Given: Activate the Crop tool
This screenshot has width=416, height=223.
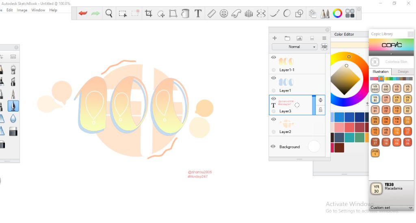Looking at the screenshot, I should coord(149,13).
